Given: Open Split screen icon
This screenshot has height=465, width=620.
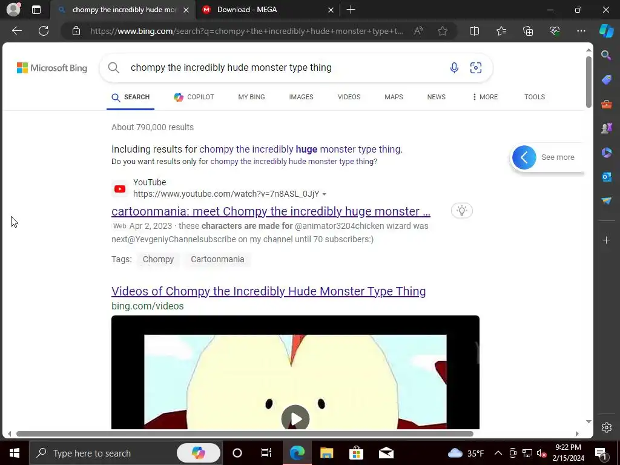Looking at the screenshot, I should click(474, 31).
